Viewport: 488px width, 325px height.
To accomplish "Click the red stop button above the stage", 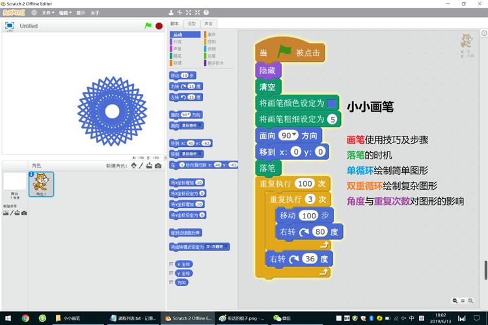I will point(159,26).
